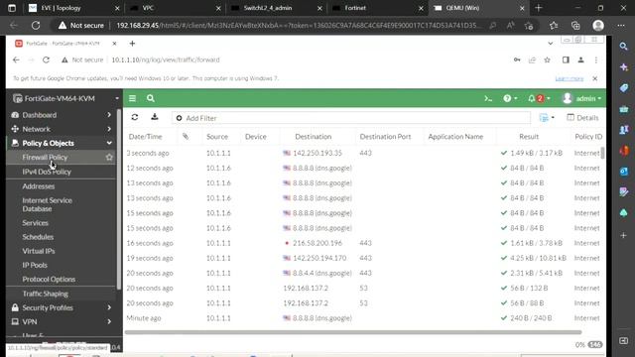Open Services page
The height and width of the screenshot is (357, 635).
36,223
